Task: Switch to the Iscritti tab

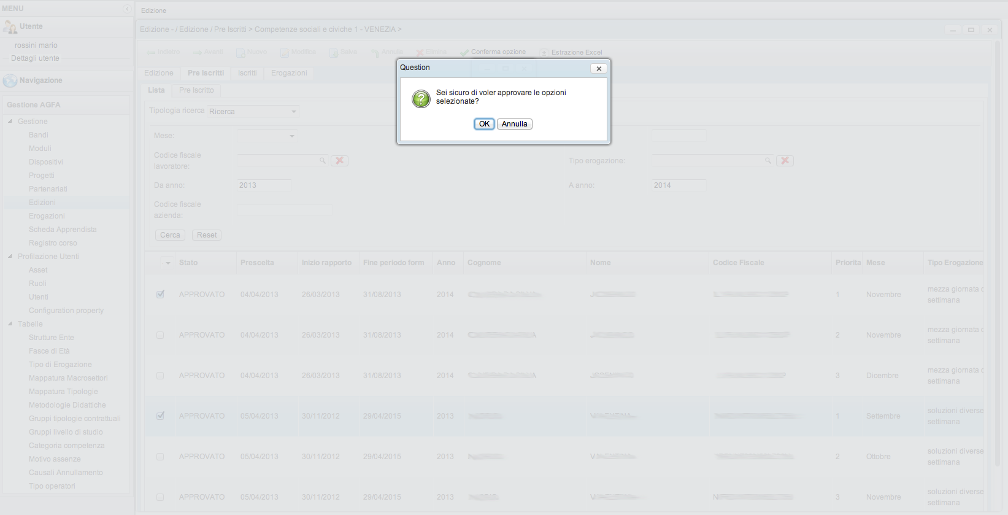Action: [x=247, y=73]
